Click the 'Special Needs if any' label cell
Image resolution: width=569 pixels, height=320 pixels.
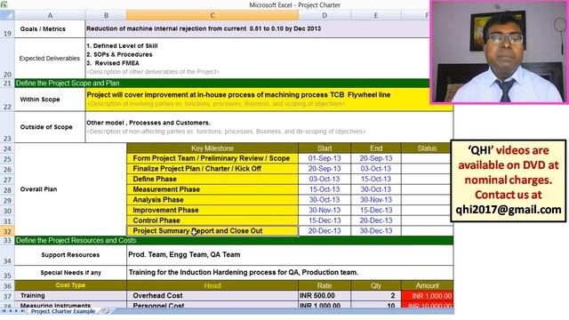point(70,273)
